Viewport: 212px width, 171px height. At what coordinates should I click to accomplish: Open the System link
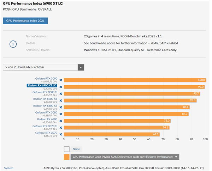tap(8, 168)
